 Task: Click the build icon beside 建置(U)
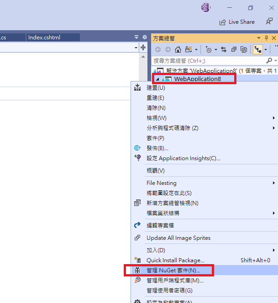(137, 87)
